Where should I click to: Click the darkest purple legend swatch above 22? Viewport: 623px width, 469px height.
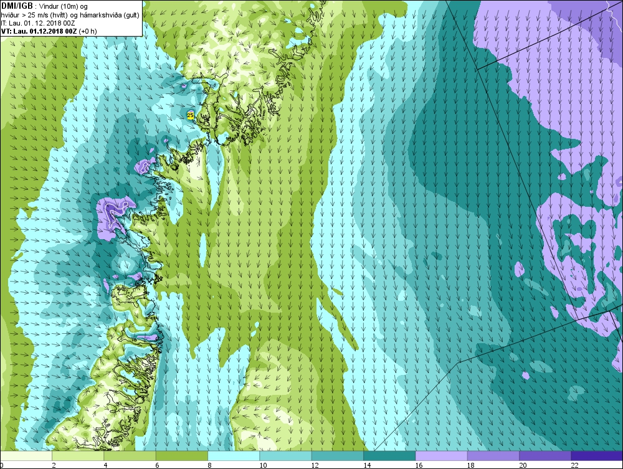tap(596, 455)
